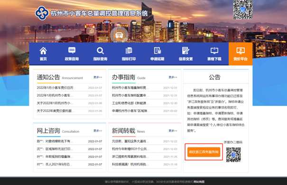Open 更多>> in 通知公告 section

click(x=98, y=77)
